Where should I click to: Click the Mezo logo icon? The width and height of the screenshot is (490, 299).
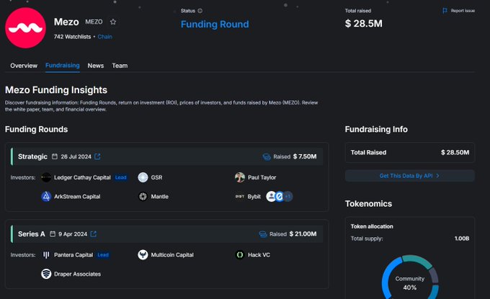[x=26, y=27]
